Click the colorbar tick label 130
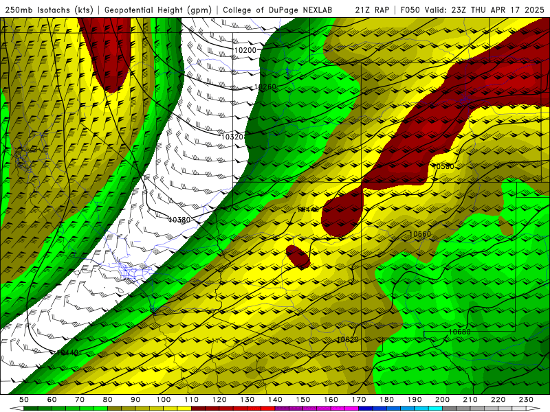This screenshot has width=550, height=412. (247, 400)
